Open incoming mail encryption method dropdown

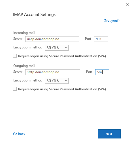point(57,48)
